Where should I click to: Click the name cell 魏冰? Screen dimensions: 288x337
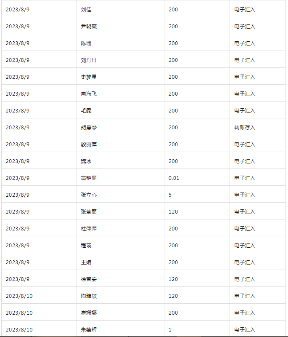tap(120, 161)
